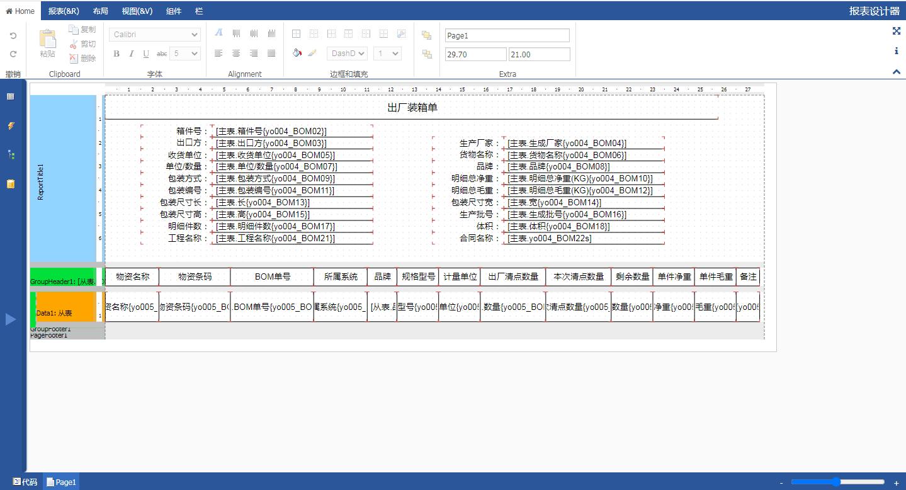Image resolution: width=906 pixels, height=490 pixels.
Task: Open the Calibri font dropdown
Action: coord(155,35)
